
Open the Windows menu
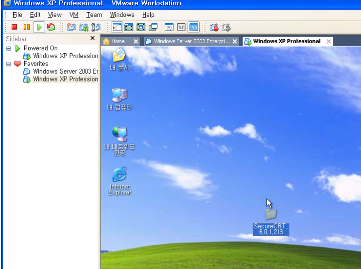click(122, 15)
